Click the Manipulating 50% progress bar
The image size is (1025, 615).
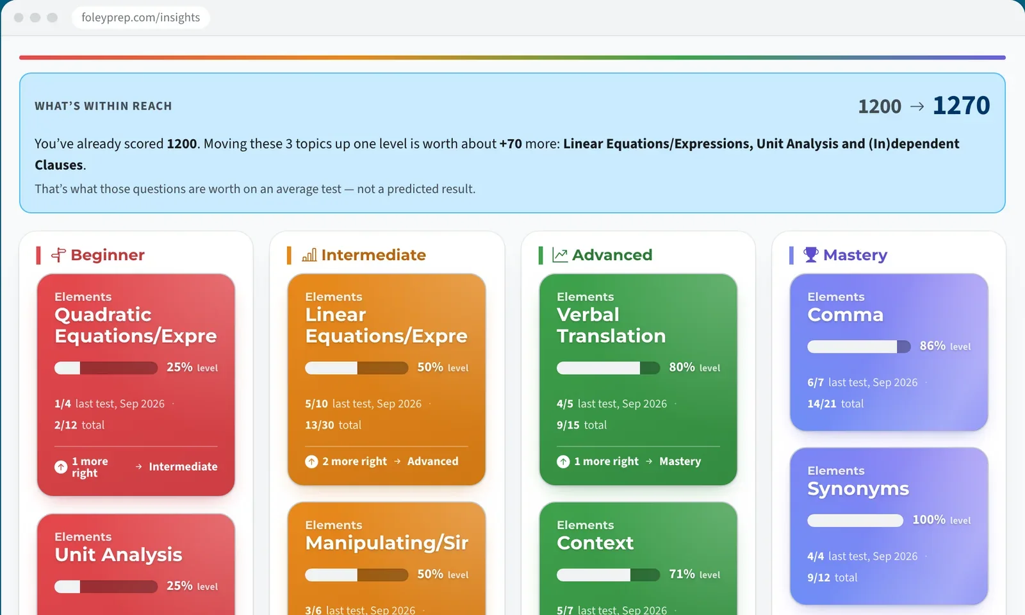point(356,575)
